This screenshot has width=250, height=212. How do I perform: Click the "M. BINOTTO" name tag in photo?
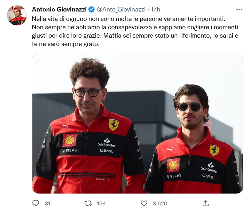(x=102, y=179)
